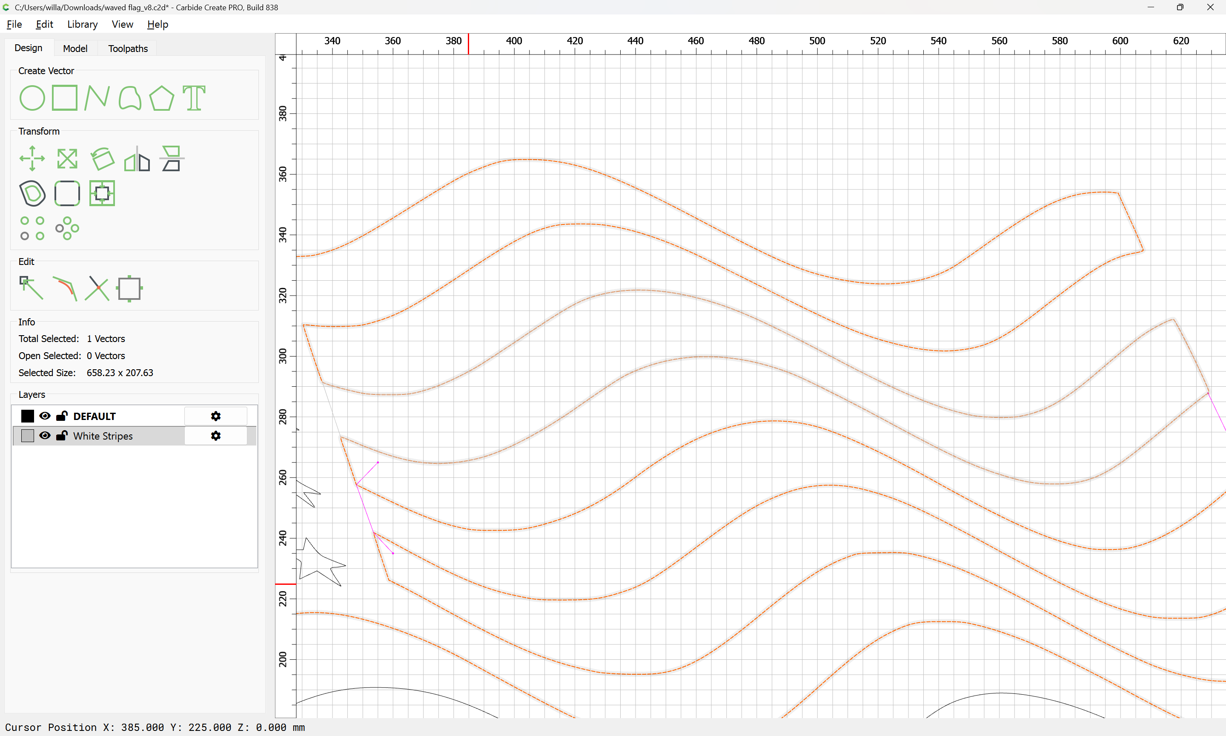Choose the Curve vector tool
Image resolution: width=1226 pixels, height=736 pixels.
click(130, 98)
